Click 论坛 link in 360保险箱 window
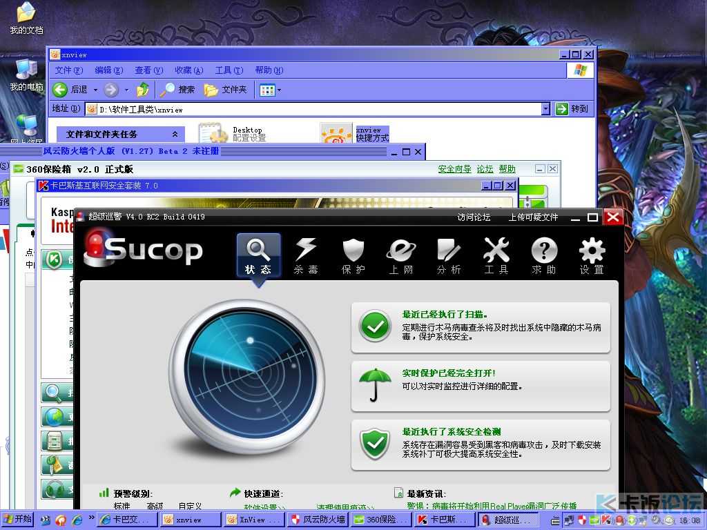Screen dimensions: 707x530 click(485, 169)
